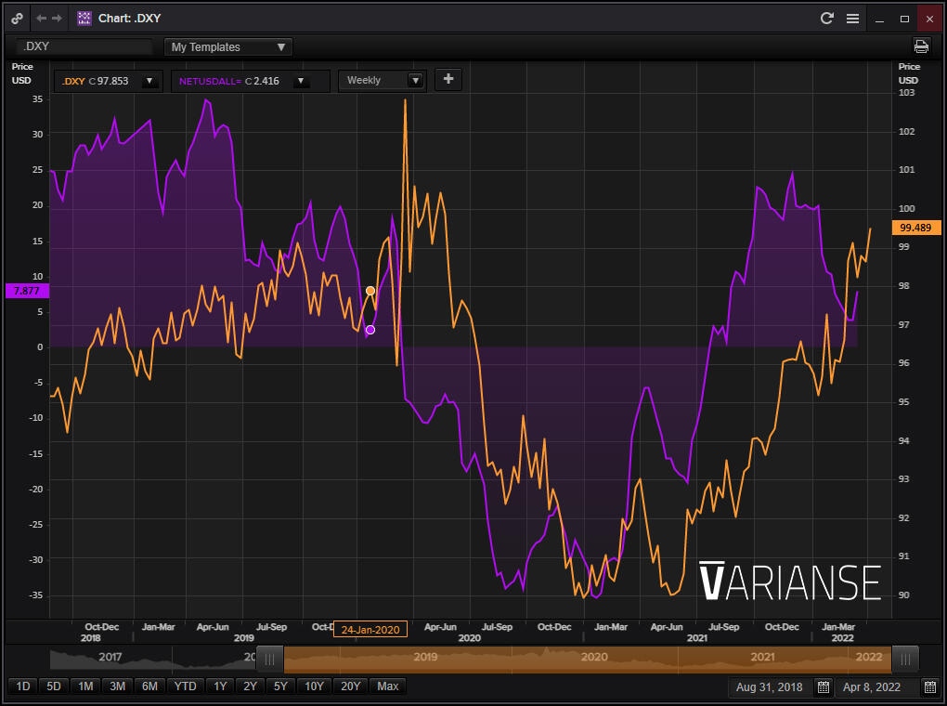Click the link chain icon in title bar
Image resolution: width=947 pixels, height=706 pixels.
tap(17, 18)
